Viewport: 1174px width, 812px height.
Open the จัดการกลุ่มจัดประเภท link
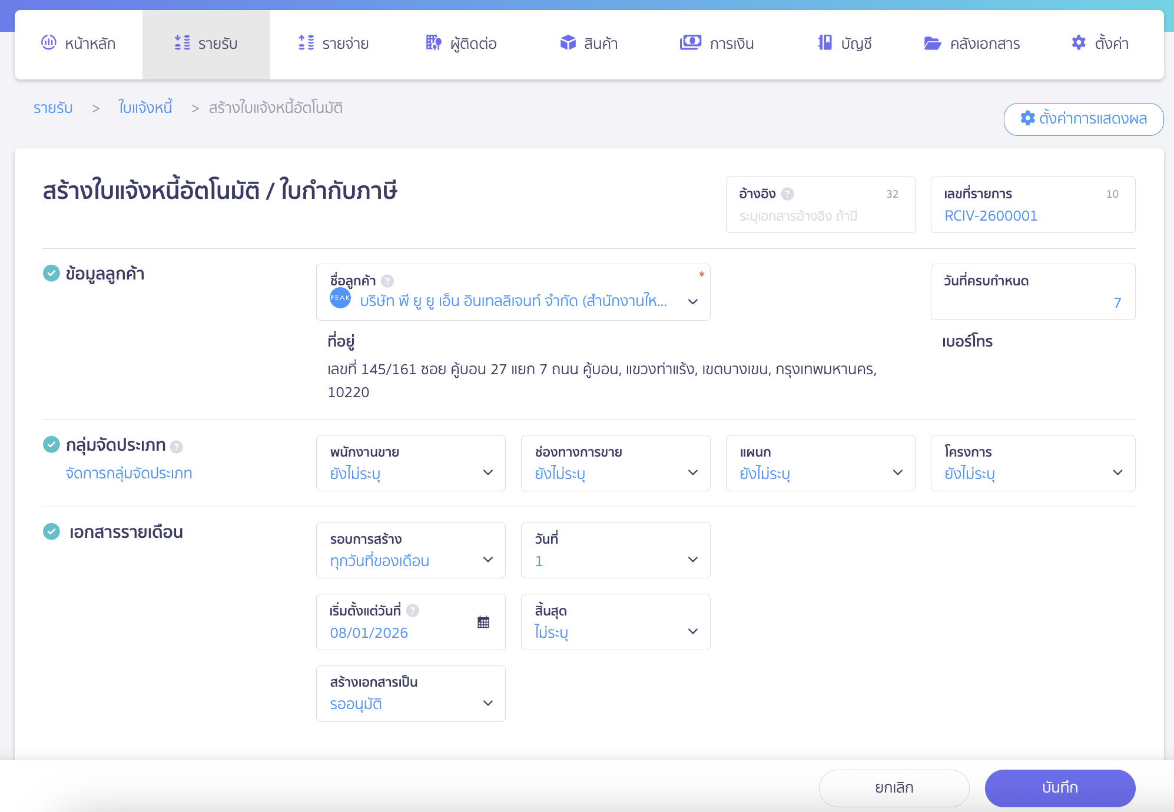(x=129, y=473)
